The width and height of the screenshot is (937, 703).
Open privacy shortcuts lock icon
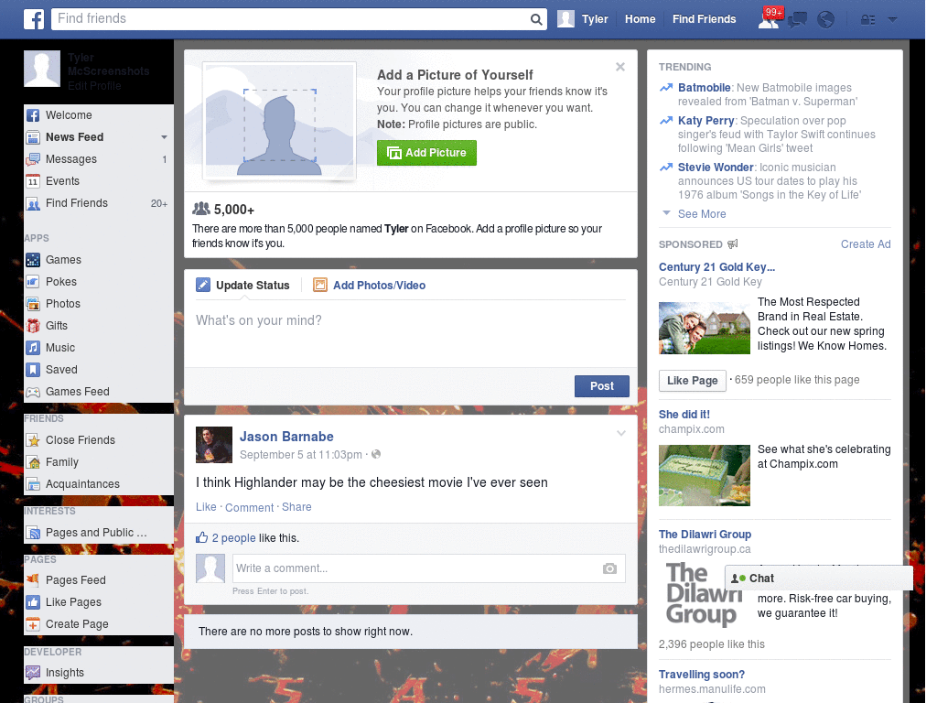[x=867, y=20]
